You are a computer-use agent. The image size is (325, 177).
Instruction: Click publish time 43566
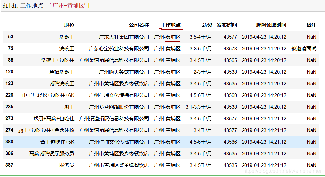tap(230, 142)
